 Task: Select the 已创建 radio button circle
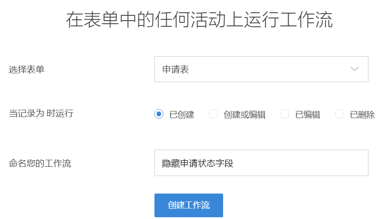pos(159,114)
